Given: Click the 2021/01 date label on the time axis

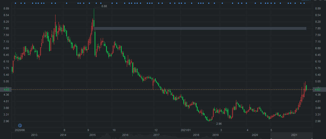Looking at the screenshot, I should pos(186,130).
